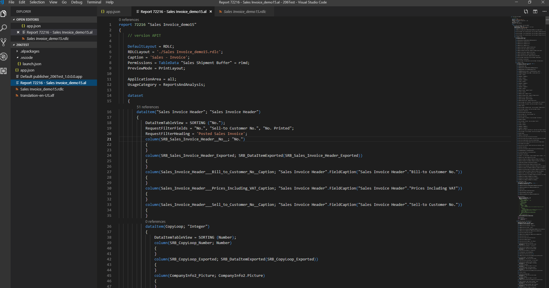Click '0 references' CodeLens above CopyLoop dataitem

point(155,222)
